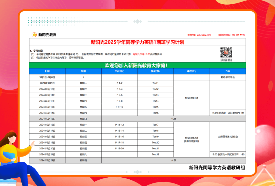Click the P 13-14 vocabulary cell
The width and height of the screenshot is (275, 186).
click(x=119, y=131)
